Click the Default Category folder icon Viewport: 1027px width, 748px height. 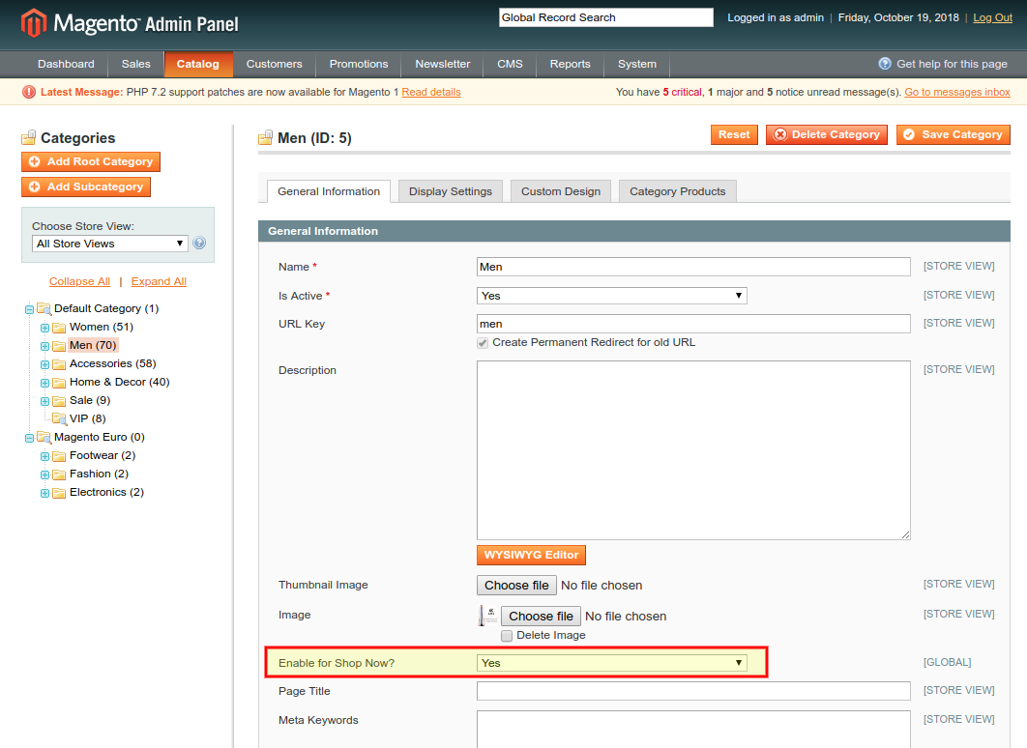(x=44, y=308)
